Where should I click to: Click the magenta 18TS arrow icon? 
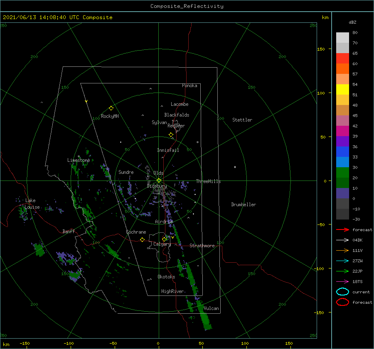click(342, 282)
